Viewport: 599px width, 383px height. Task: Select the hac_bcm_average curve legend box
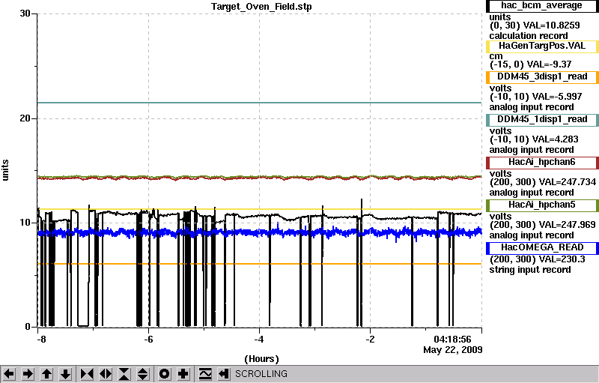click(541, 6)
